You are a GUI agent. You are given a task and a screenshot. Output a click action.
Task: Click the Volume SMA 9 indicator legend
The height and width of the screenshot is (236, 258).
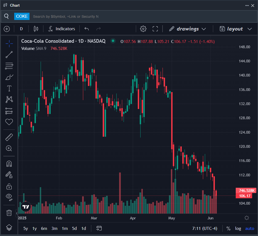click(x=34, y=49)
